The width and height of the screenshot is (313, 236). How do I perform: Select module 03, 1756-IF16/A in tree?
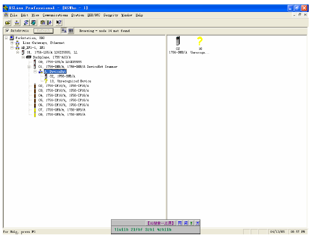point(63,91)
